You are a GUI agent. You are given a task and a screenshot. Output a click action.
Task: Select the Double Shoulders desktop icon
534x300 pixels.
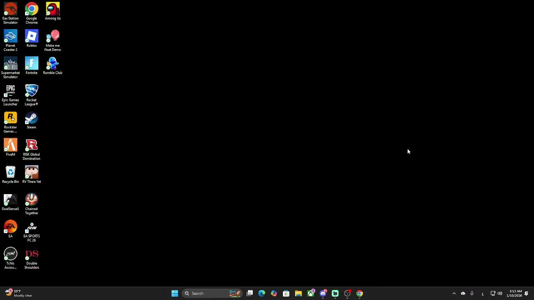tap(31, 259)
